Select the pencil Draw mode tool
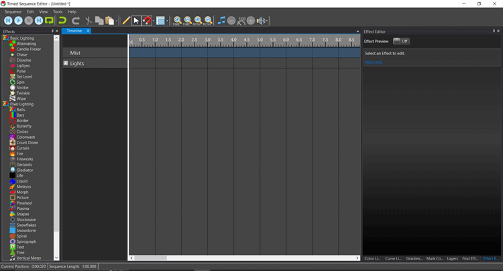Screen dimensions: 503x271 pyautogui.click(x=126, y=21)
